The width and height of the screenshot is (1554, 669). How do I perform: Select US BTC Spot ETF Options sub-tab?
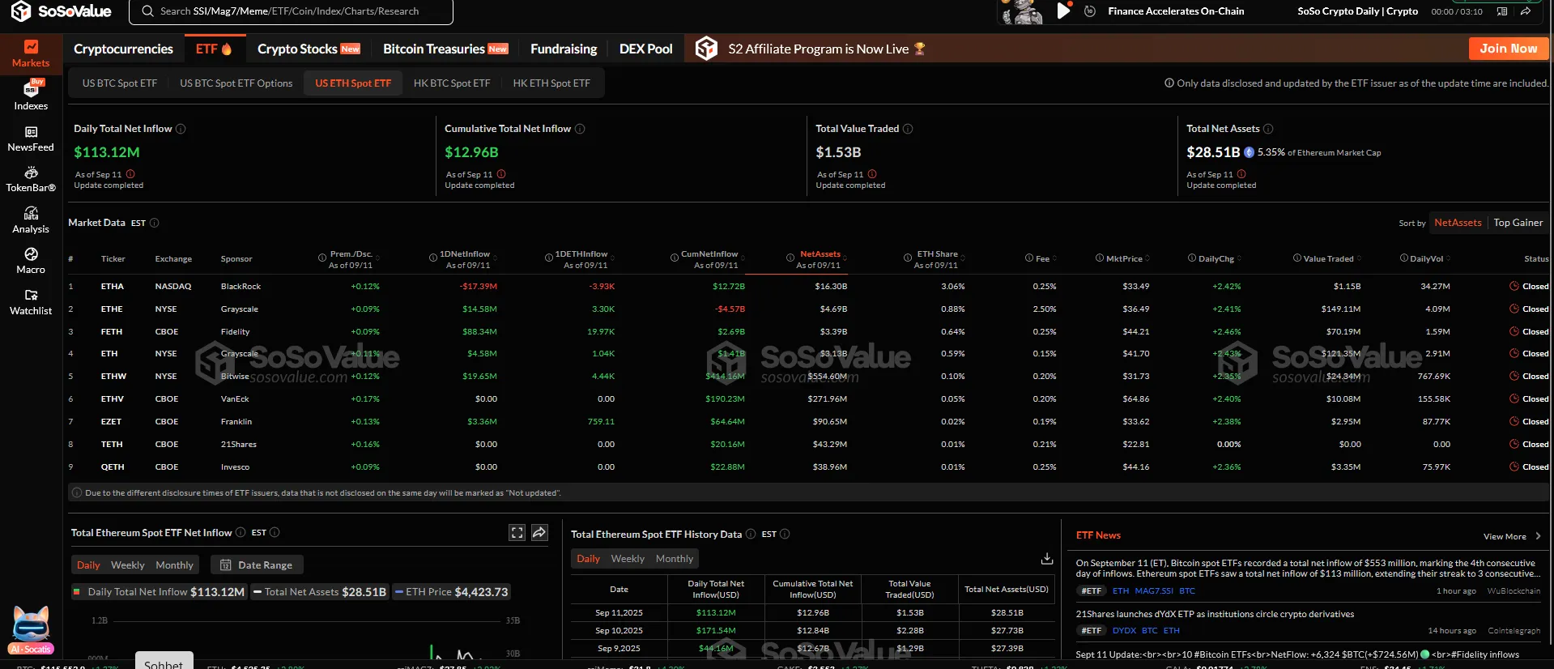(236, 83)
